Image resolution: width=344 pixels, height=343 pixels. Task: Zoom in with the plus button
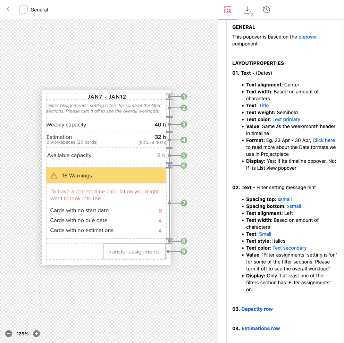(36, 334)
